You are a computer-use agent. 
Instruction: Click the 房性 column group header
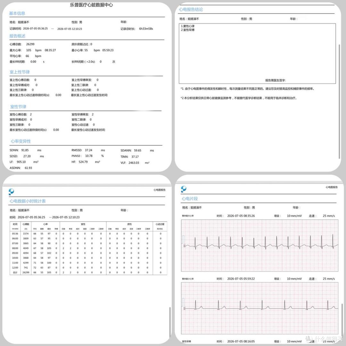pyautogui.click(x=129, y=224)
